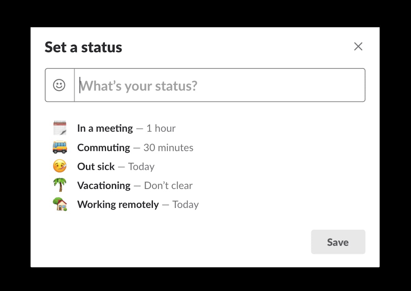Click the calendar emoji for In a meeting
Screen dimensions: 411x291
click(x=60, y=128)
